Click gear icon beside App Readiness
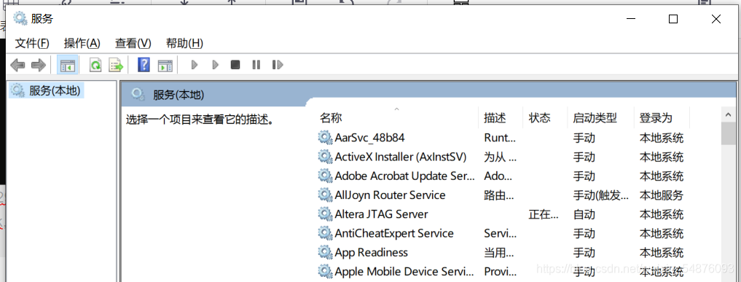 click(x=325, y=252)
